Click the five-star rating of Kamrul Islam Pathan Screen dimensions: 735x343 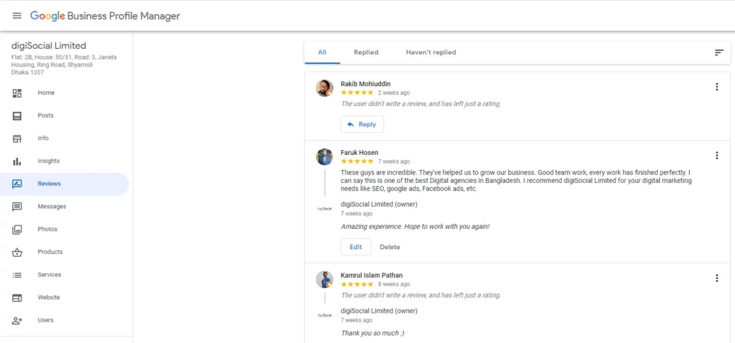click(357, 284)
